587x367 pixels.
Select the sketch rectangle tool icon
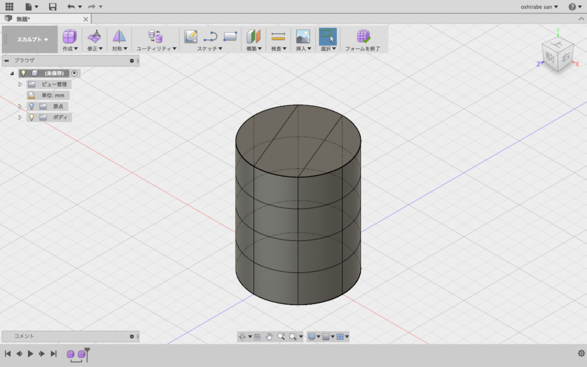[230, 36]
